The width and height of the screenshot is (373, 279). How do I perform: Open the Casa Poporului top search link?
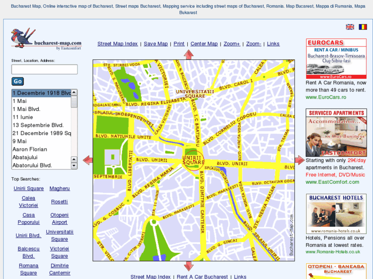29,219
